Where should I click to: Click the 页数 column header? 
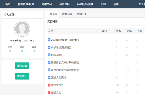pyautogui.click(x=119, y=31)
